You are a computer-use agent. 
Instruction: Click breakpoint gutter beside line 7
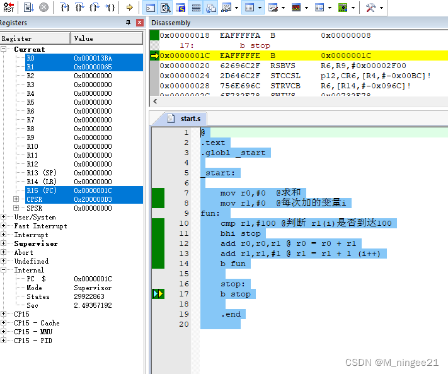click(x=158, y=193)
